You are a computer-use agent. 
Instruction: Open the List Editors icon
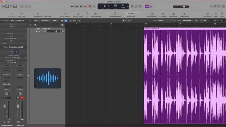click(211, 6)
